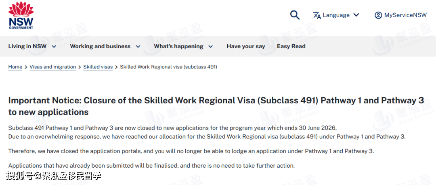The width and height of the screenshot is (436, 185).
Task: Click the translate language icon
Action: coord(317,15)
